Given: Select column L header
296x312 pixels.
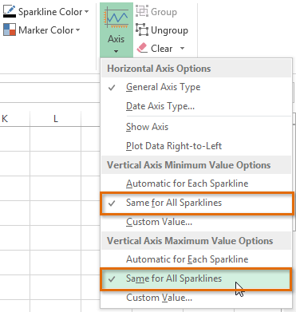Looking at the screenshot, I should [56, 119].
